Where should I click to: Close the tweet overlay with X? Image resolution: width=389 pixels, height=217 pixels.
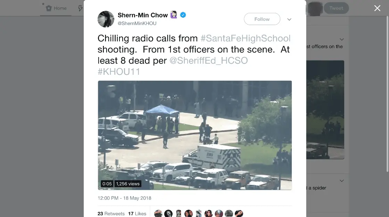click(x=377, y=8)
